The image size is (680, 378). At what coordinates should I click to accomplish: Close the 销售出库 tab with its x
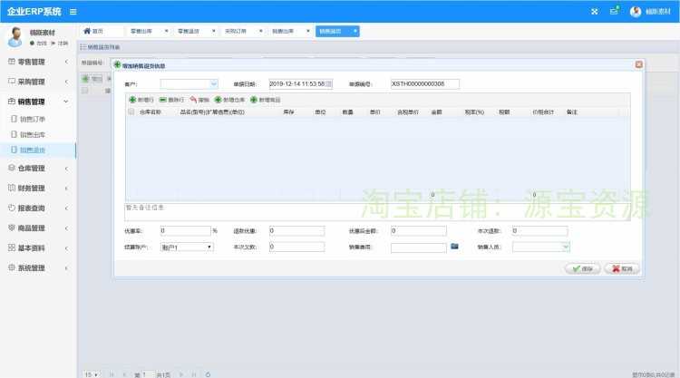(308, 31)
